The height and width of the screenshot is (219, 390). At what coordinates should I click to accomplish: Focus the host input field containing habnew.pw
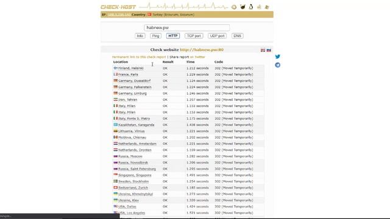(x=187, y=27)
